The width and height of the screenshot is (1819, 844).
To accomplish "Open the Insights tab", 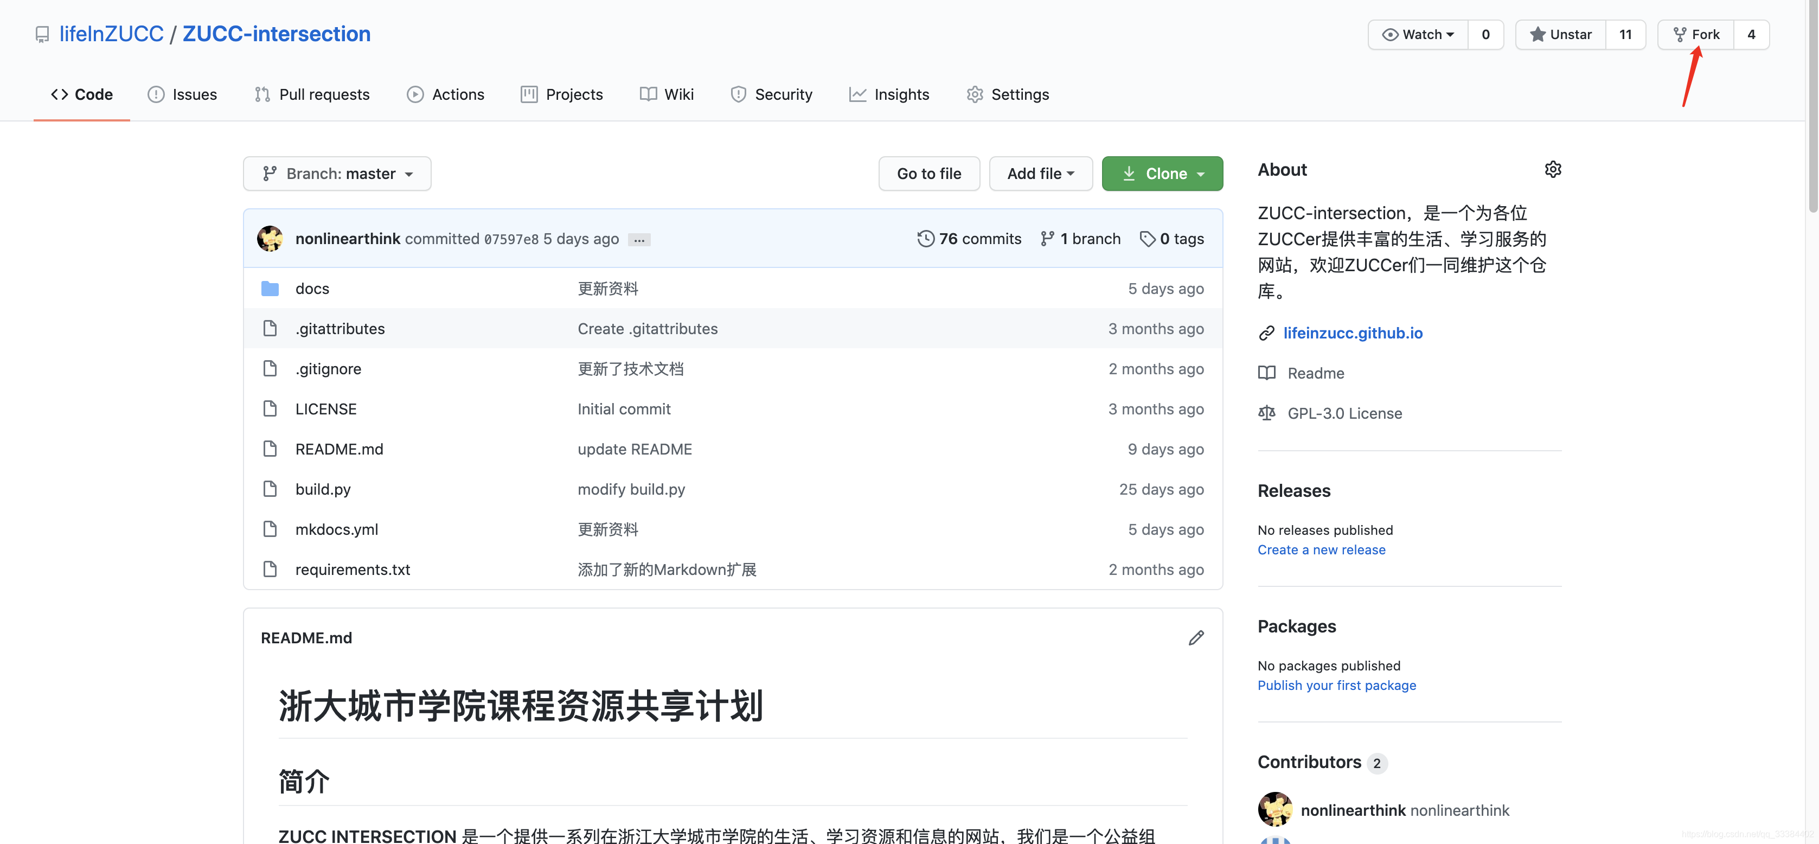I will [x=889, y=94].
